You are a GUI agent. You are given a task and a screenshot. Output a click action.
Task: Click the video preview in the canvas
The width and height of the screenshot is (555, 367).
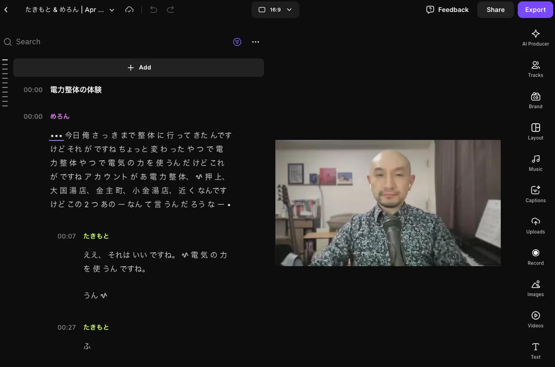(x=388, y=203)
